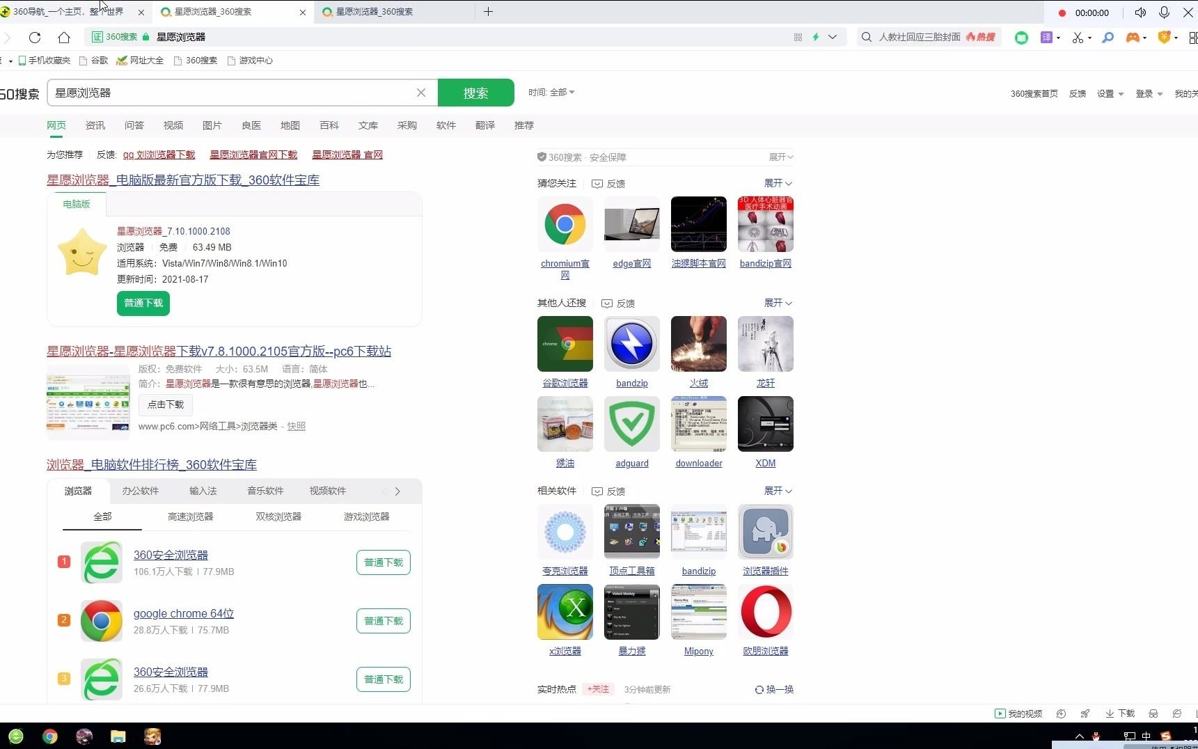Select 双核浏览器 sub tab
This screenshot has width=1198, height=749.
[x=278, y=517]
